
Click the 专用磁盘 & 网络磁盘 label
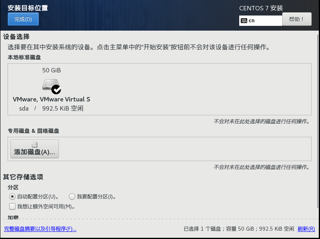[33, 131]
